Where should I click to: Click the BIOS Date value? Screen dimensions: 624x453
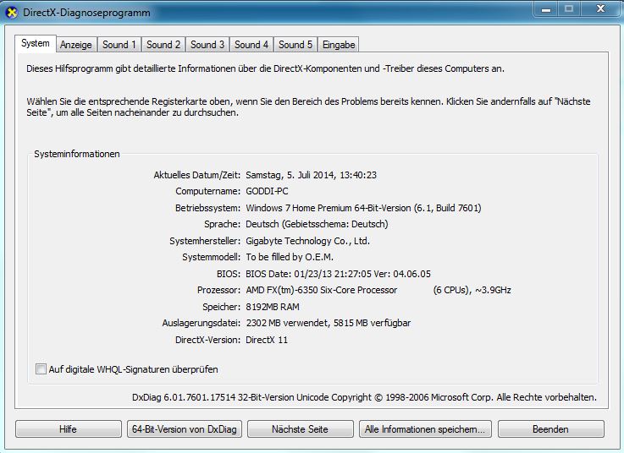point(339,274)
